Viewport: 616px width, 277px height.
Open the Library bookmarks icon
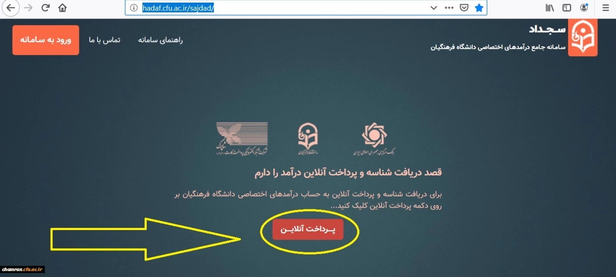coord(550,8)
